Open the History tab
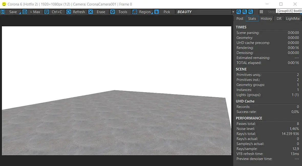This screenshot has width=302, height=166. [266, 18]
